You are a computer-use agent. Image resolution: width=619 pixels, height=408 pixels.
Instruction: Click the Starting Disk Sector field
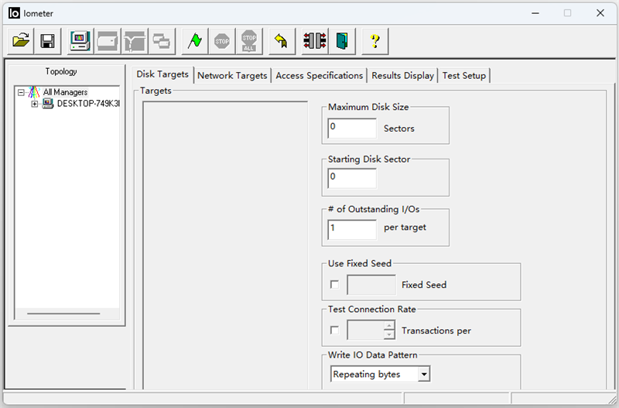pos(352,179)
